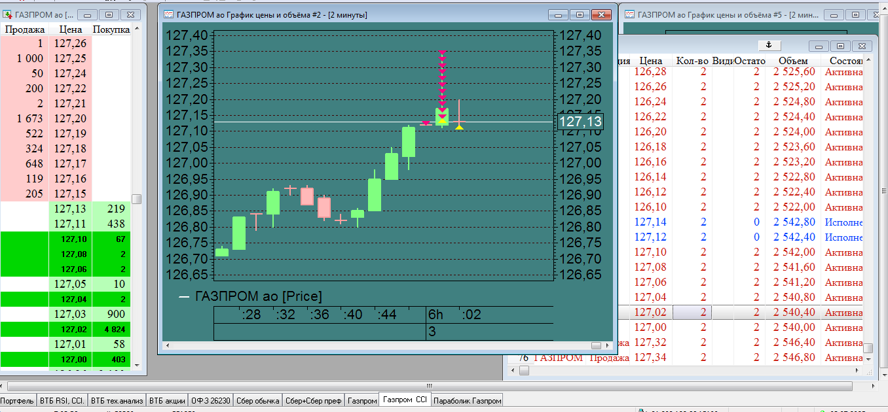
Task: Click the Остато column header
Action: pyautogui.click(x=750, y=61)
